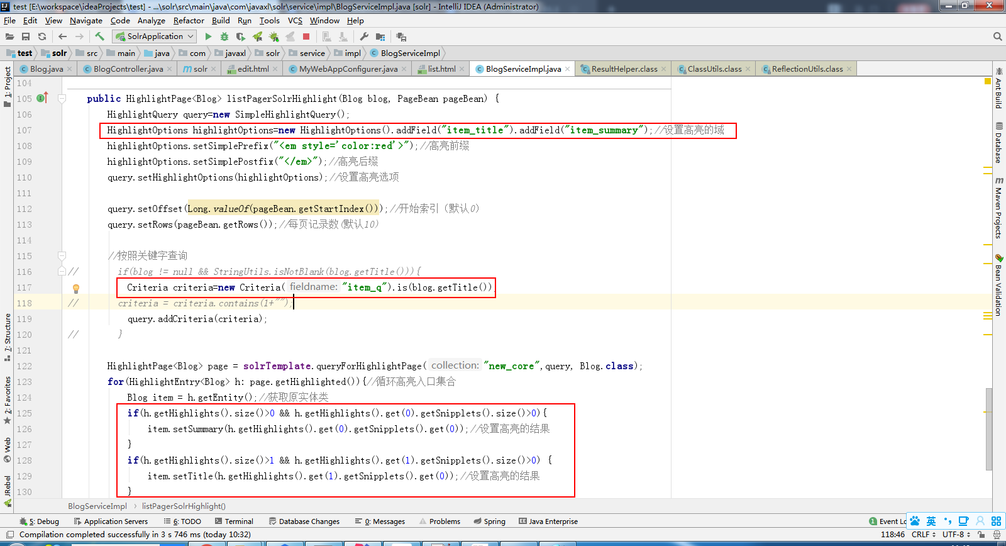Switch to the ReflectionUtils.class tab

pos(807,69)
